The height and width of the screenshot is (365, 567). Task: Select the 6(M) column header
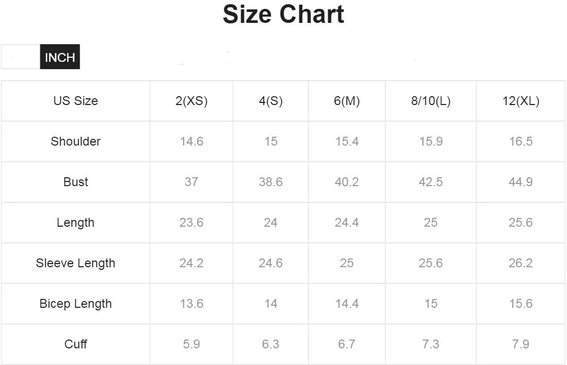(x=347, y=101)
